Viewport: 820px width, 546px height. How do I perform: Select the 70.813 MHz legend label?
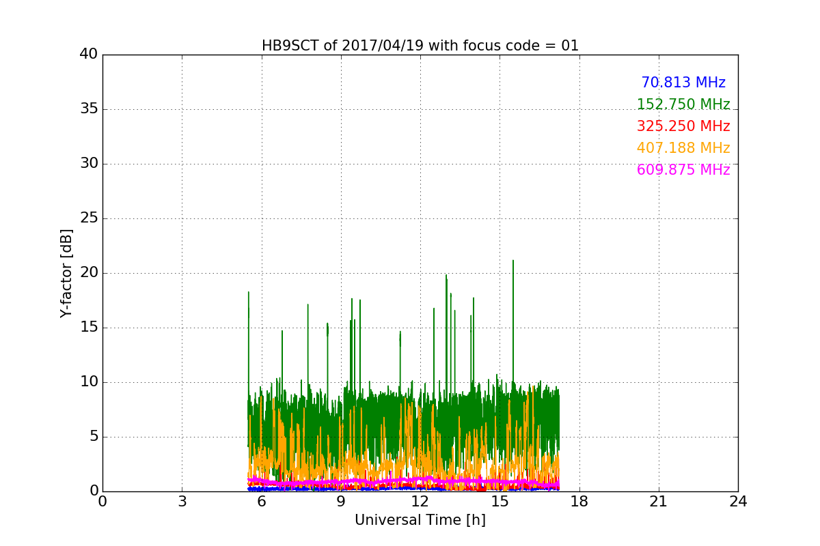[x=683, y=83]
